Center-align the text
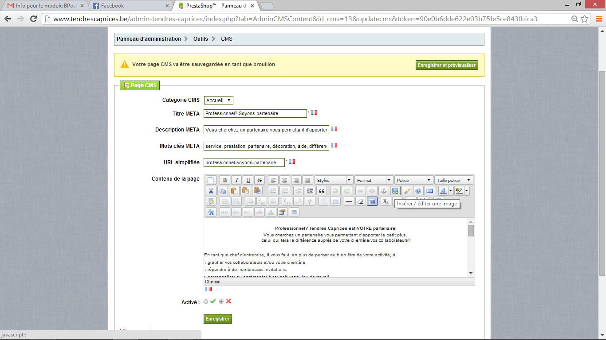Viewport: 606px width, 340px height. (285, 180)
